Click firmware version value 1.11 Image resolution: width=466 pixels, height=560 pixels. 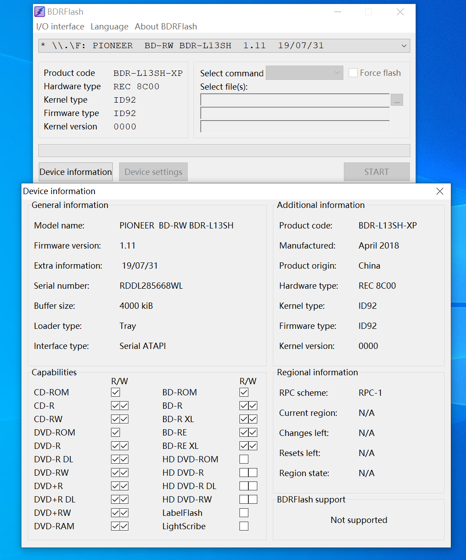[x=128, y=245]
